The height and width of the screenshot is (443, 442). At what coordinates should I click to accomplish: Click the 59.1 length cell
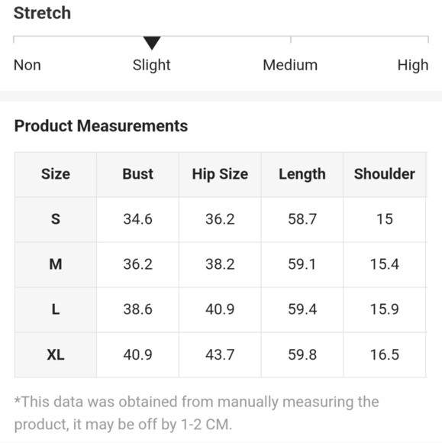pos(302,264)
